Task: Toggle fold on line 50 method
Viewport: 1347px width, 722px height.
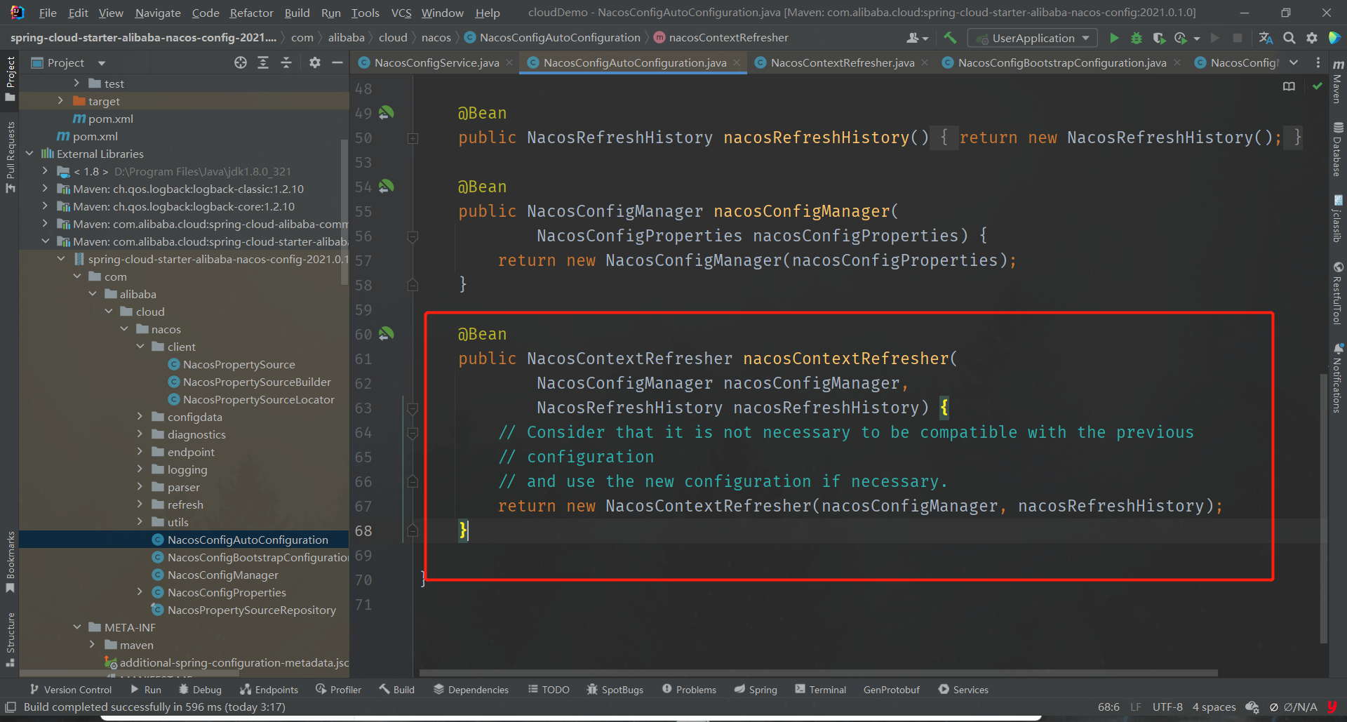Action: click(x=413, y=138)
